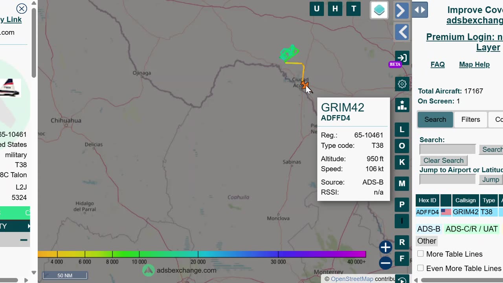503x283 pixels.
Task: Click the Other legend label
Action: click(x=426, y=241)
